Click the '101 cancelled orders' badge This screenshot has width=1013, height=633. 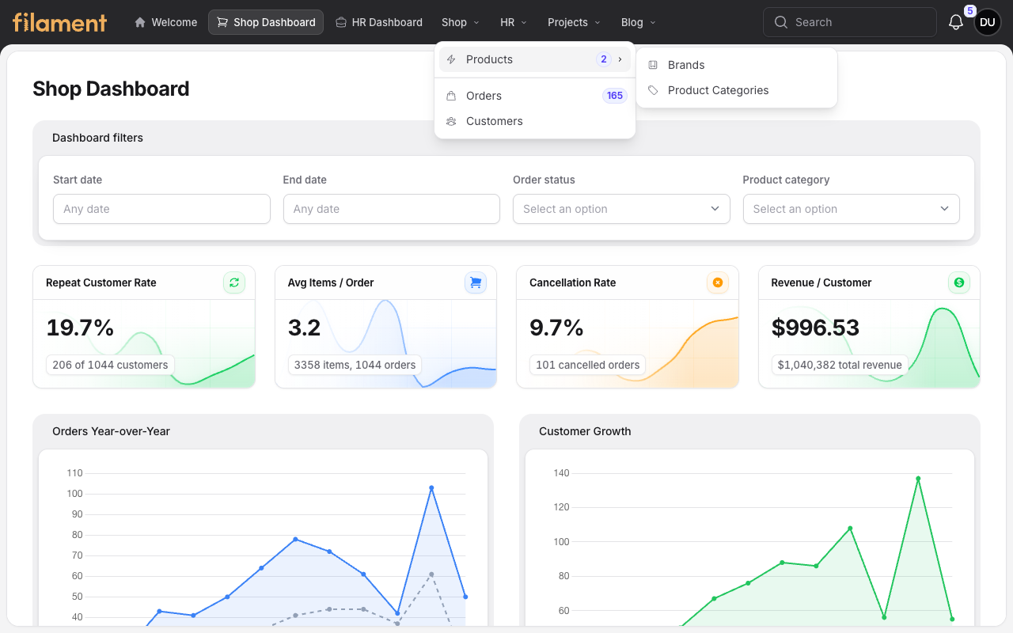[587, 365]
